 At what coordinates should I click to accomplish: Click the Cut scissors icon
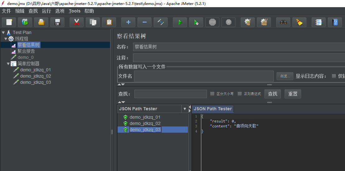pos(77,22)
